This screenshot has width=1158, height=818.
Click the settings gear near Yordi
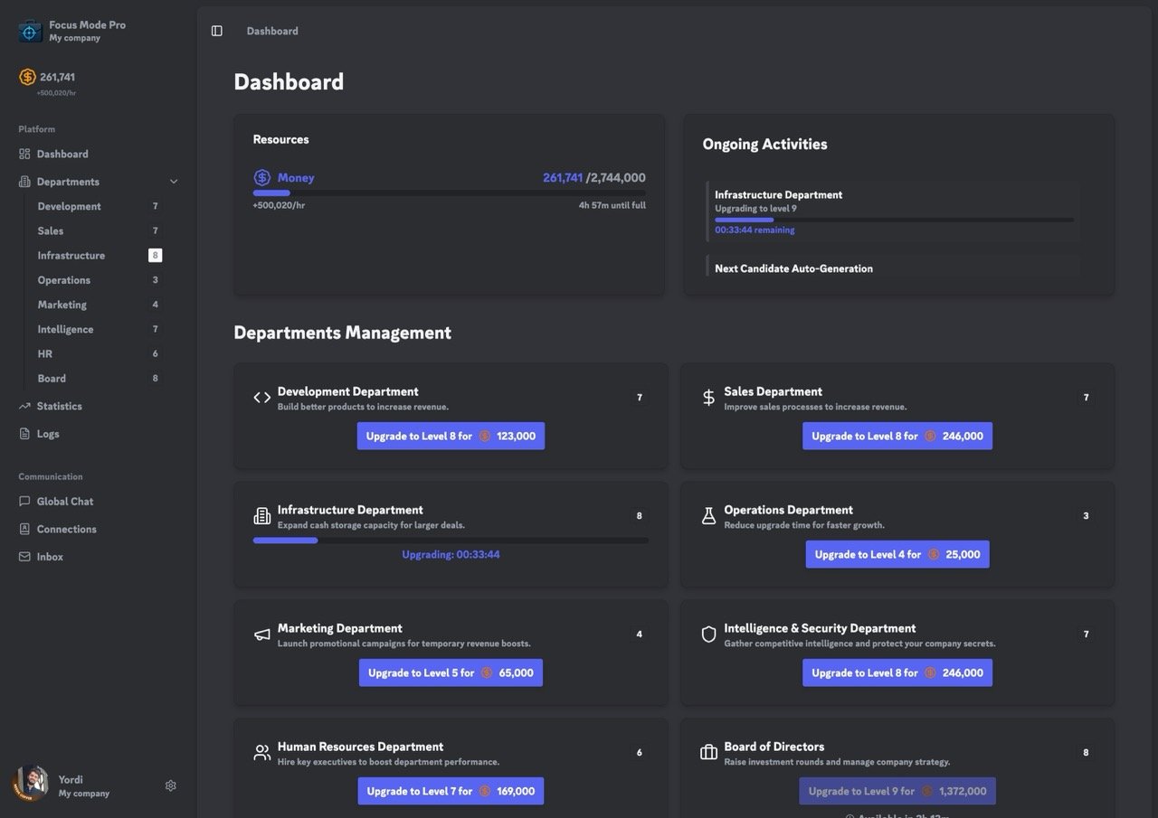click(x=170, y=785)
